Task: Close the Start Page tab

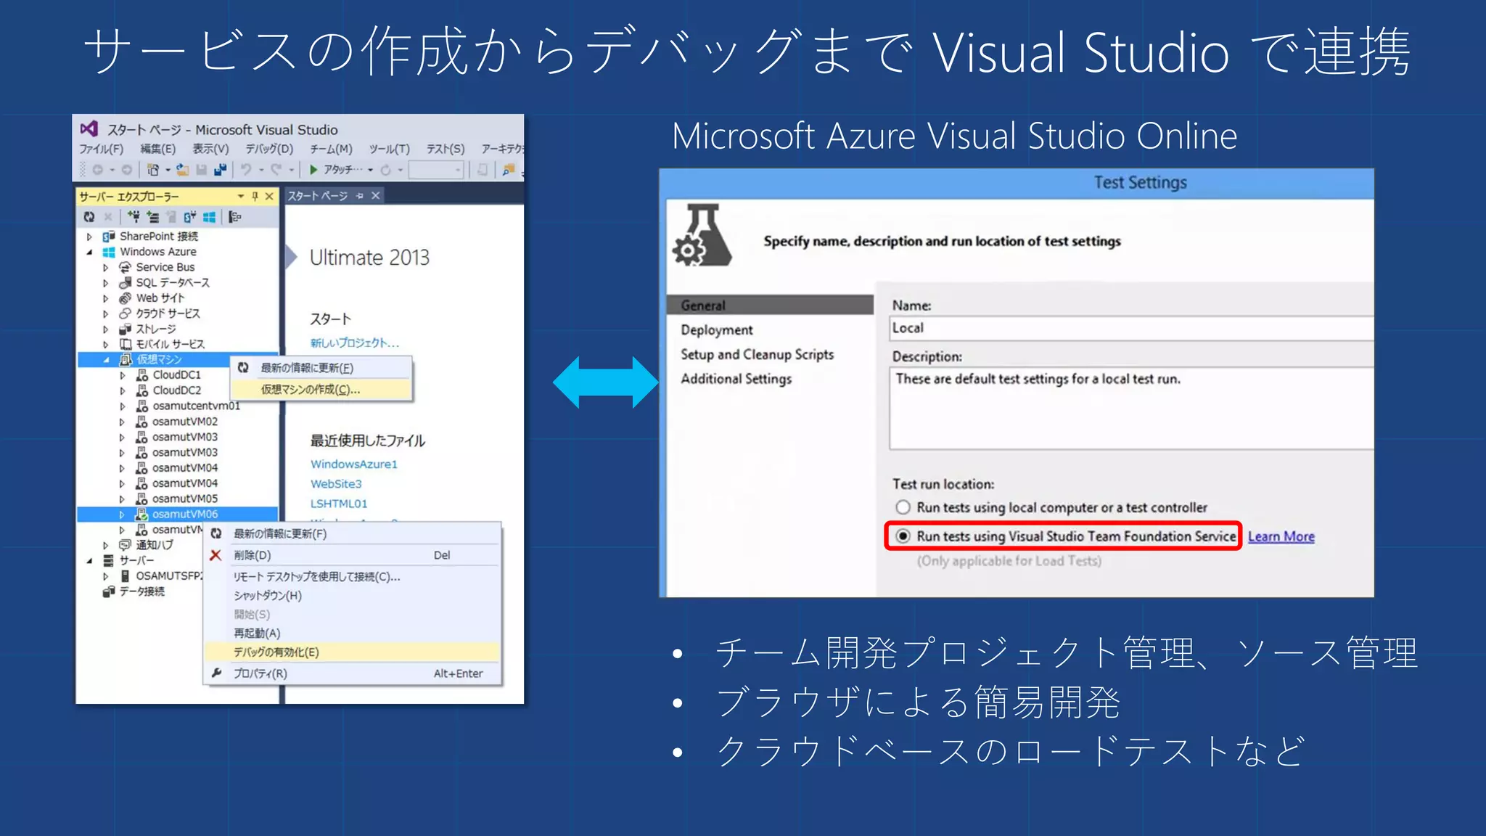Action: [376, 196]
